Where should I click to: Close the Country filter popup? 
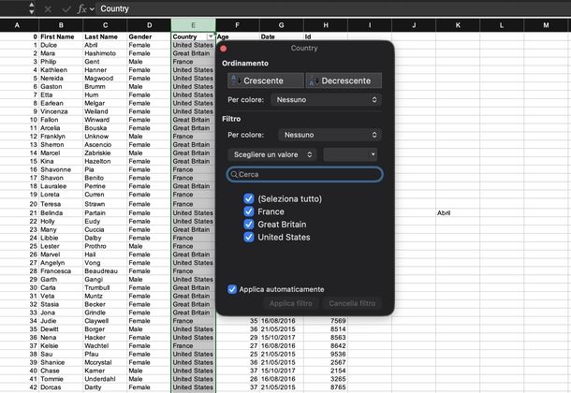224,49
